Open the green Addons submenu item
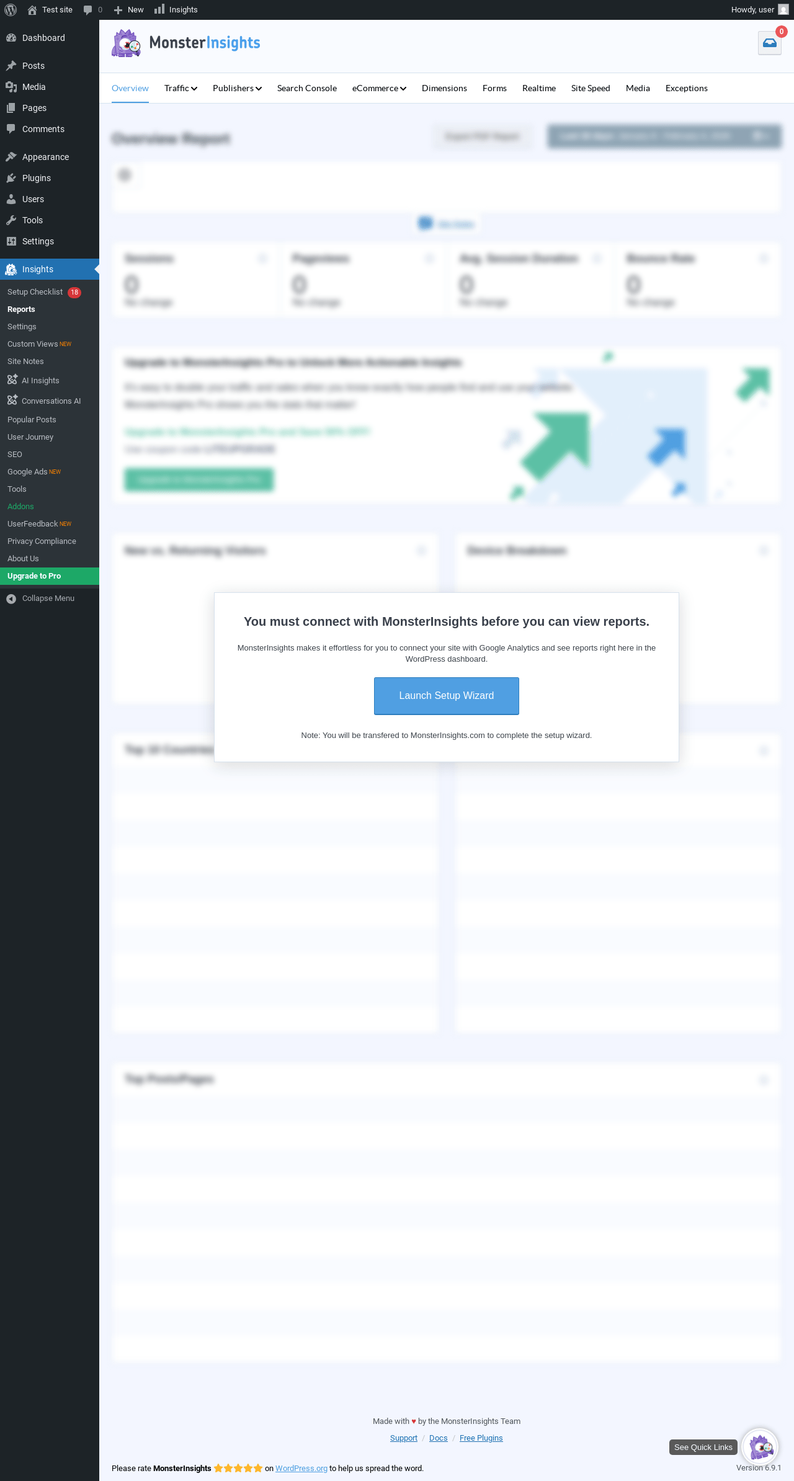Image resolution: width=794 pixels, height=1481 pixels. [20, 507]
